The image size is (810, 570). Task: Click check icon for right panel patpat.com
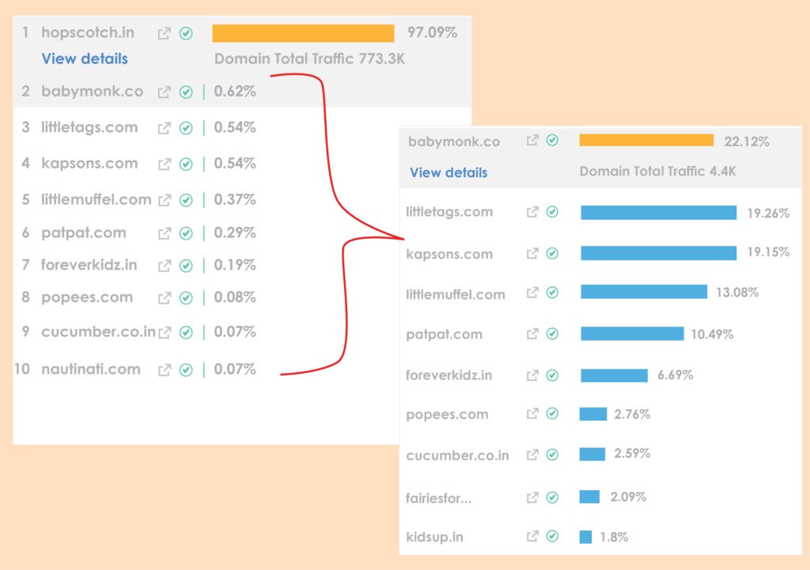(552, 334)
